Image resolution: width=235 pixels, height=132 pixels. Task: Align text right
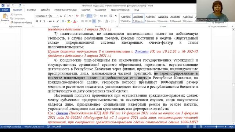point(90,21)
